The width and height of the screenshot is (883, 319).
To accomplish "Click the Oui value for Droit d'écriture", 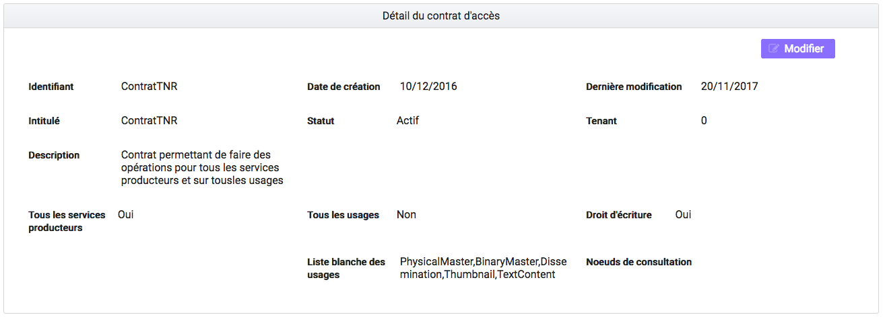I will click(684, 215).
